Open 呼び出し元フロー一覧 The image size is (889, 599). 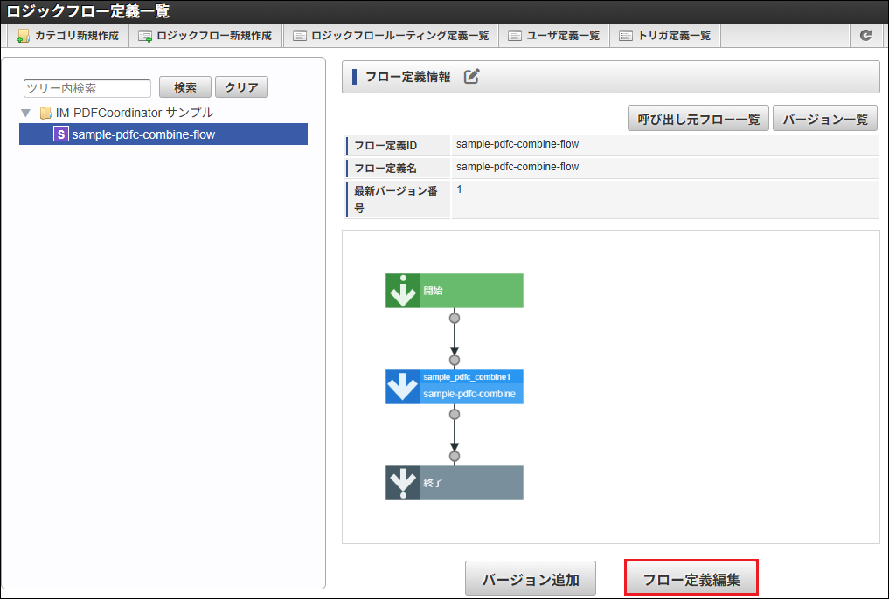(698, 119)
